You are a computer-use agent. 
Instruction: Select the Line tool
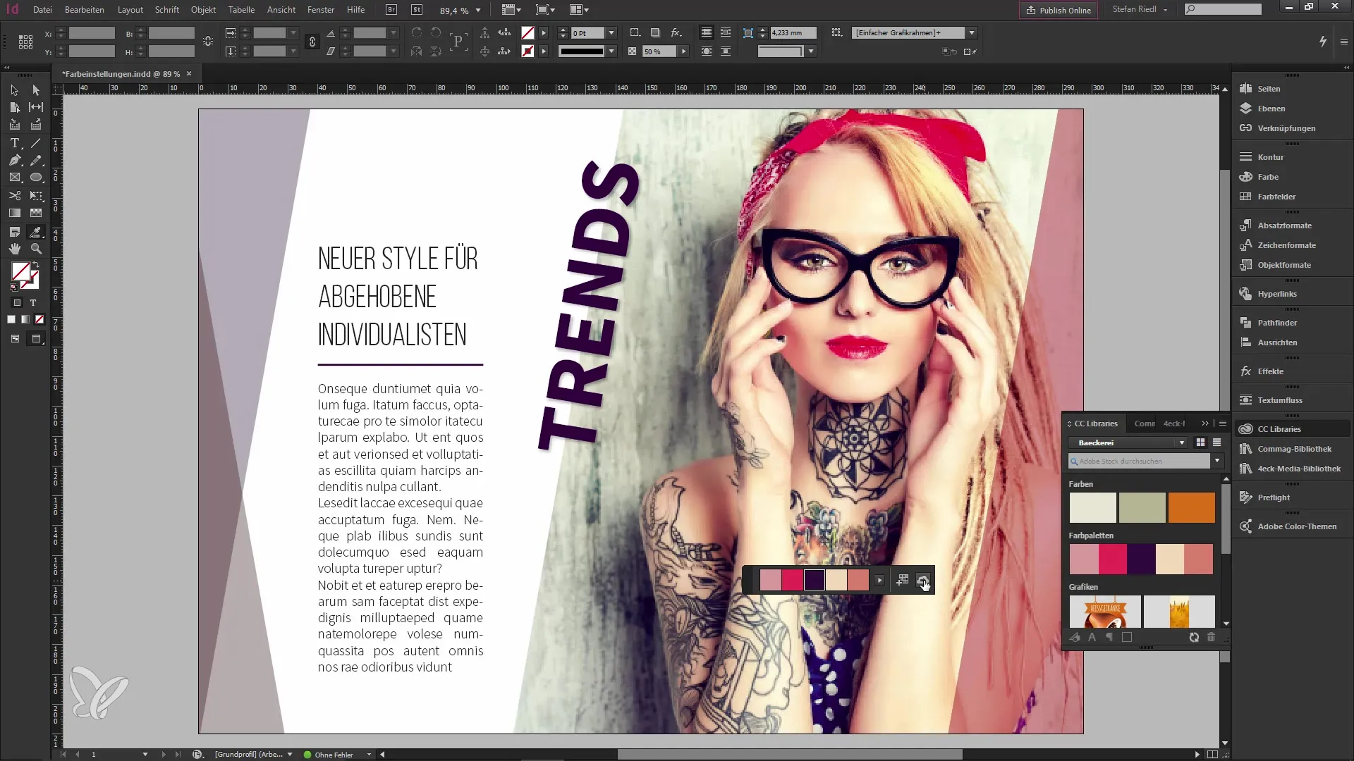(x=36, y=143)
